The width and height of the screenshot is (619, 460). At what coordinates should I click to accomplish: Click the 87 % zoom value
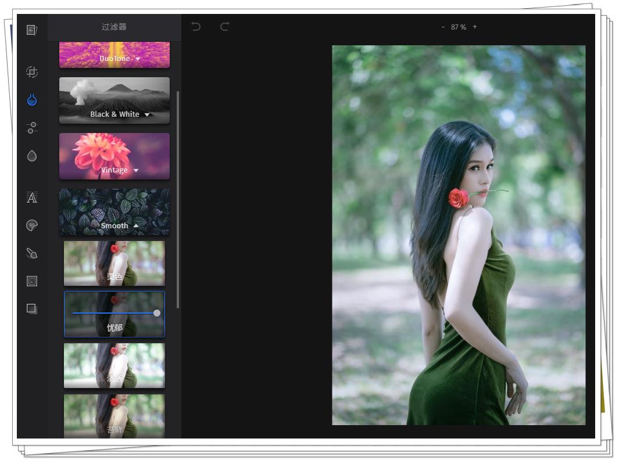(x=459, y=27)
